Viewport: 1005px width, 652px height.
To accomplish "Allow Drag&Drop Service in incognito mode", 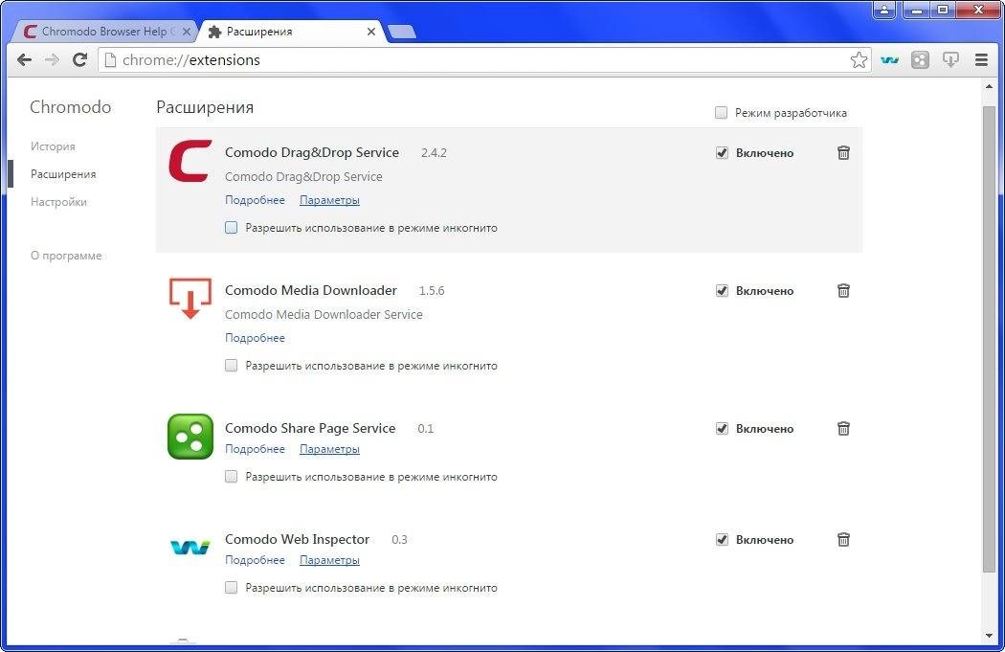I will tap(232, 228).
